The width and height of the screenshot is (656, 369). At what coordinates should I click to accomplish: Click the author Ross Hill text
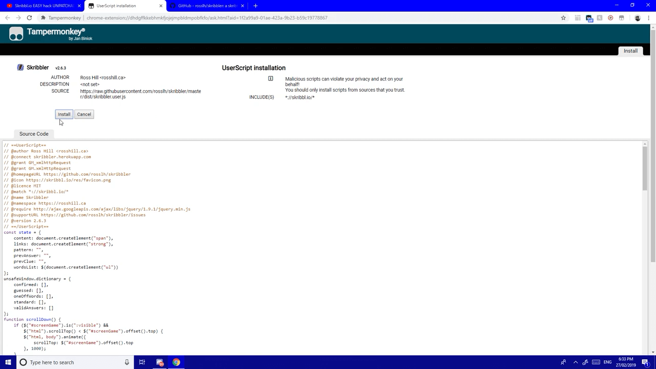102,77
